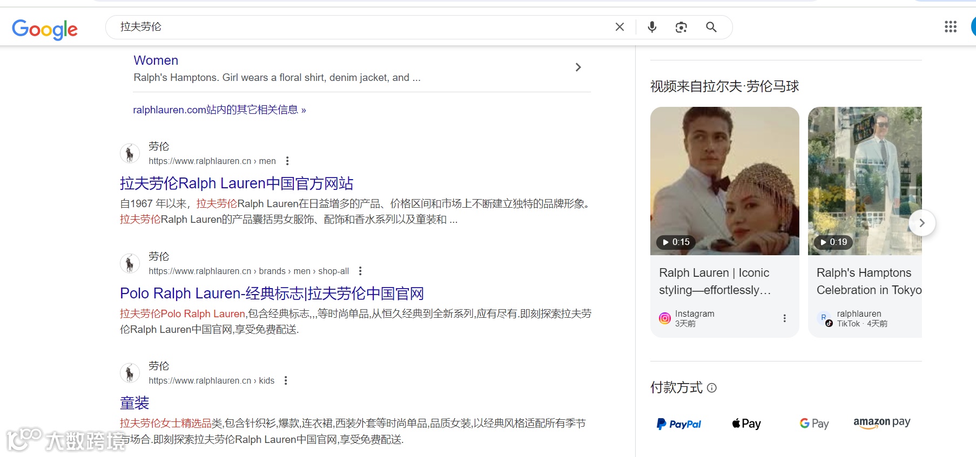Image resolution: width=976 pixels, height=457 pixels.
Task: Open options menu for shop-all result
Action: (360, 271)
